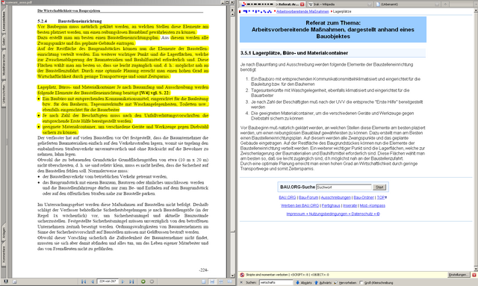The height and width of the screenshot is (286, 478).
Task: Open dropdown on Irak - Wikipedia tab
Action: (x=370, y=4)
